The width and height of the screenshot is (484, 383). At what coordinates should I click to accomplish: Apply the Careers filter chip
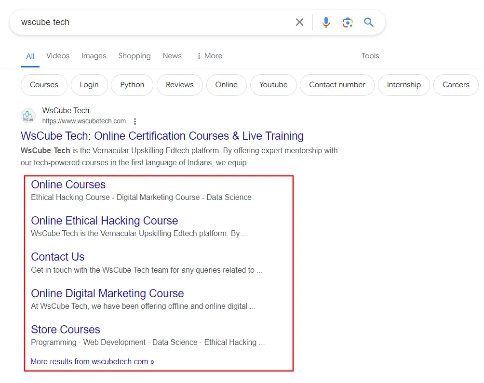(x=456, y=85)
